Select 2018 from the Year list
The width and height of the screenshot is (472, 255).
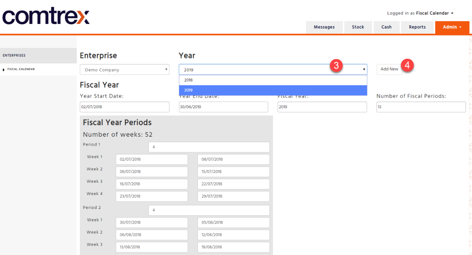pos(273,80)
